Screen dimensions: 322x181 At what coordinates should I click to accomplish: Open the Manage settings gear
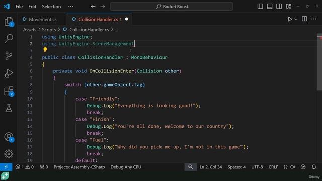9,154
